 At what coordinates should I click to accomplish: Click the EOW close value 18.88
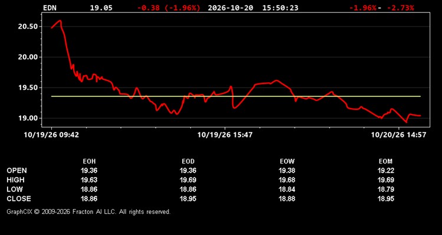[287, 199]
